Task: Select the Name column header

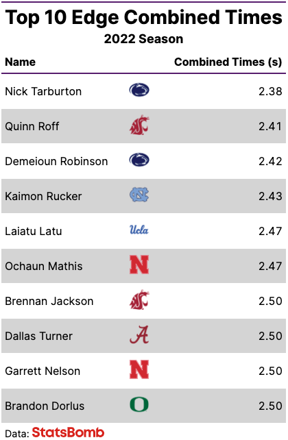Action: click(x=20, y=62)
